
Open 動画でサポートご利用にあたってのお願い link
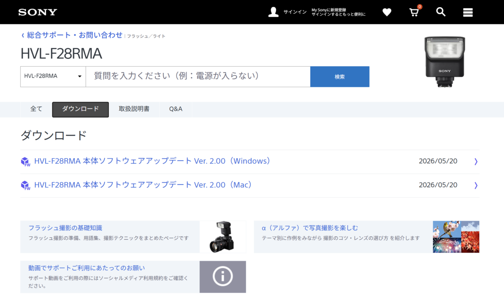(87, 268)
